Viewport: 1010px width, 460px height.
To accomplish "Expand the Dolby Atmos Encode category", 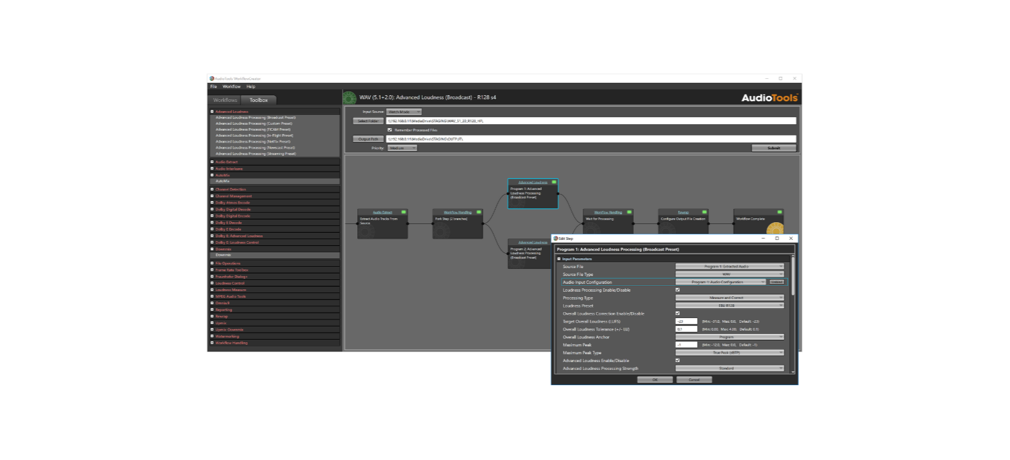I will pyautogui.click(x=212, y=202).
